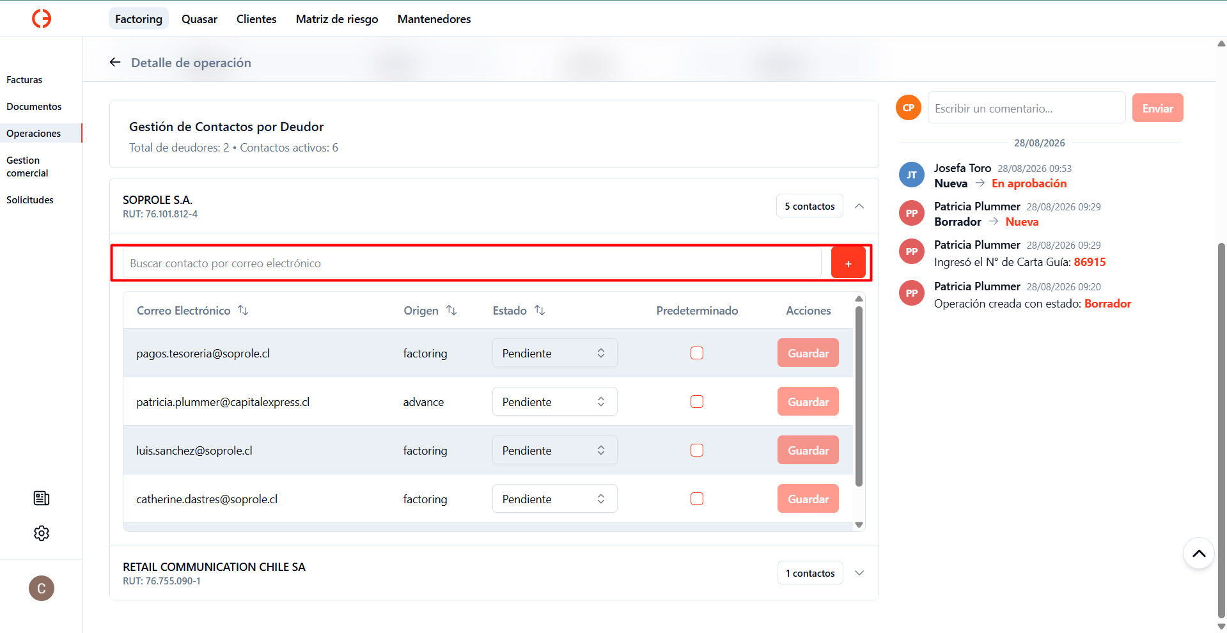The image size is (1227, 633).
Task: Sort by Correo Electrónico column arrows
Action: click(243, 310)
